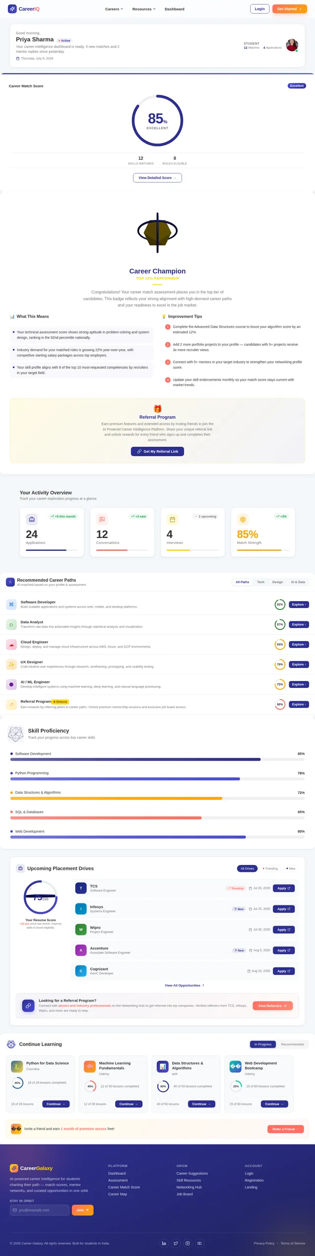This screenshot has width=315, height=1256.
Task: Click the calendar icon on Interviews card
Action: pos(172,519)
